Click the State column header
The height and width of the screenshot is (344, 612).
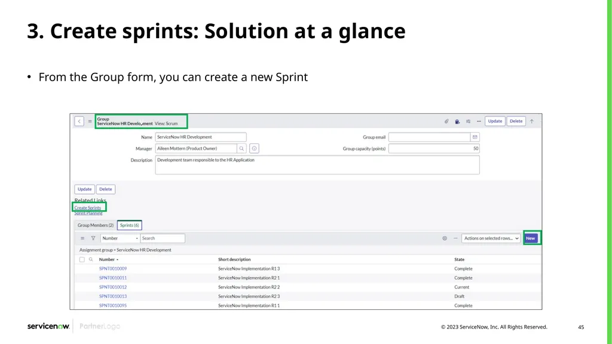pos(460,259)
